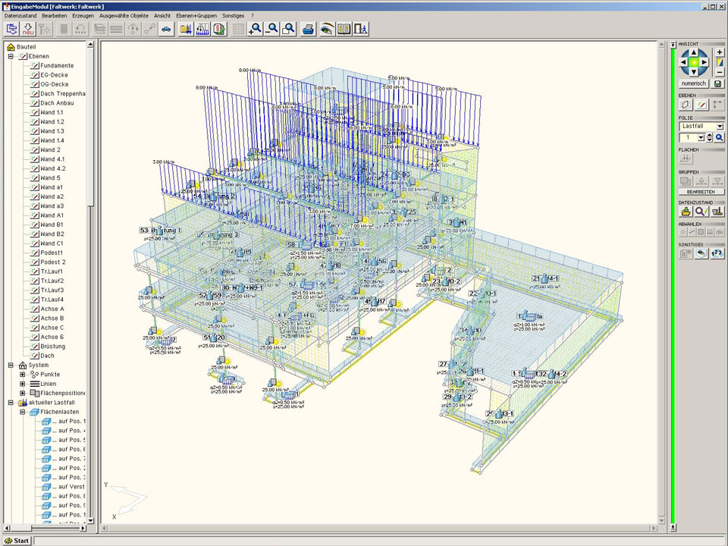Image resolution: width=728 pixels, height=546 pixels.
Task: Click the 123 numbering icon under Sonstiges
Action: tap(717, 253)
